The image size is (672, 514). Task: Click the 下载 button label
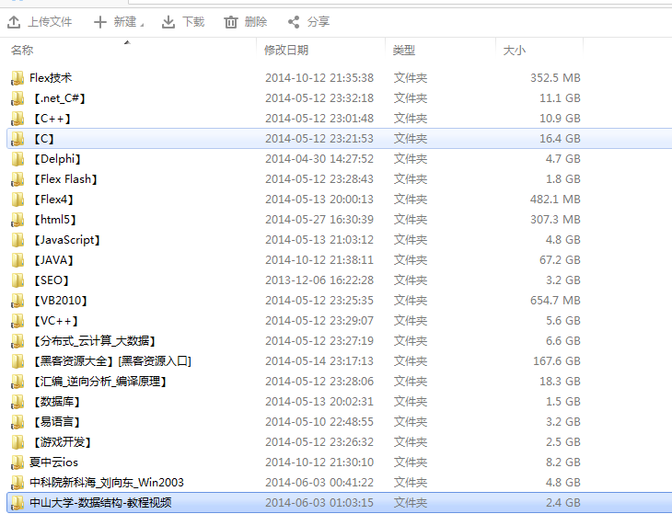[x=193, y=22]
